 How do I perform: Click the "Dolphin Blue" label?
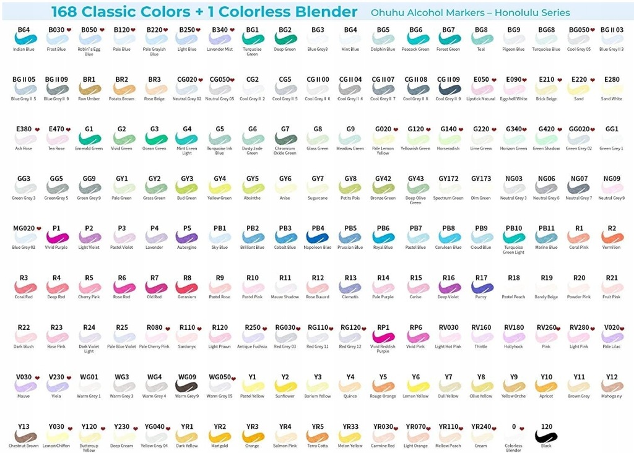click(383, 50)
